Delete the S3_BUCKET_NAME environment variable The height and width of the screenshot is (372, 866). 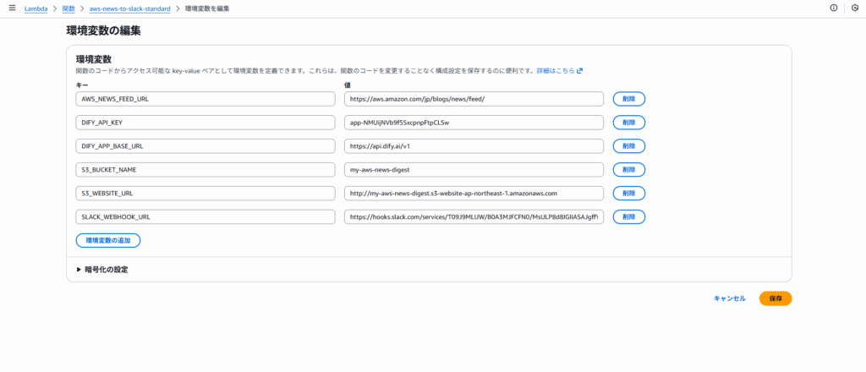[628, 170]
